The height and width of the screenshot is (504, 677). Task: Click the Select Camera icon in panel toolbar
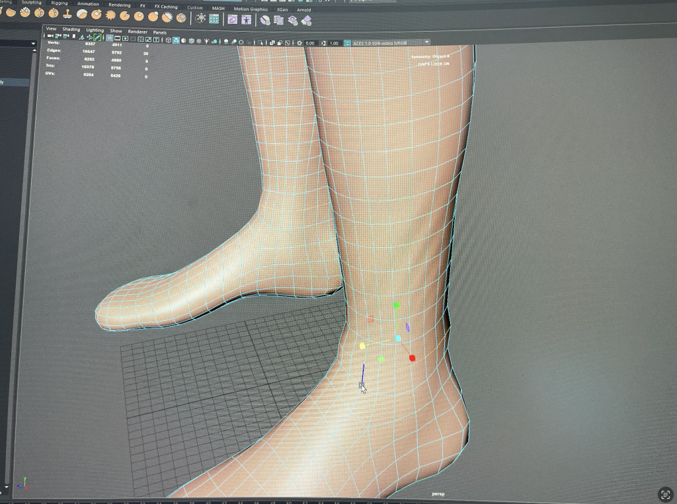tap(50, 36)
